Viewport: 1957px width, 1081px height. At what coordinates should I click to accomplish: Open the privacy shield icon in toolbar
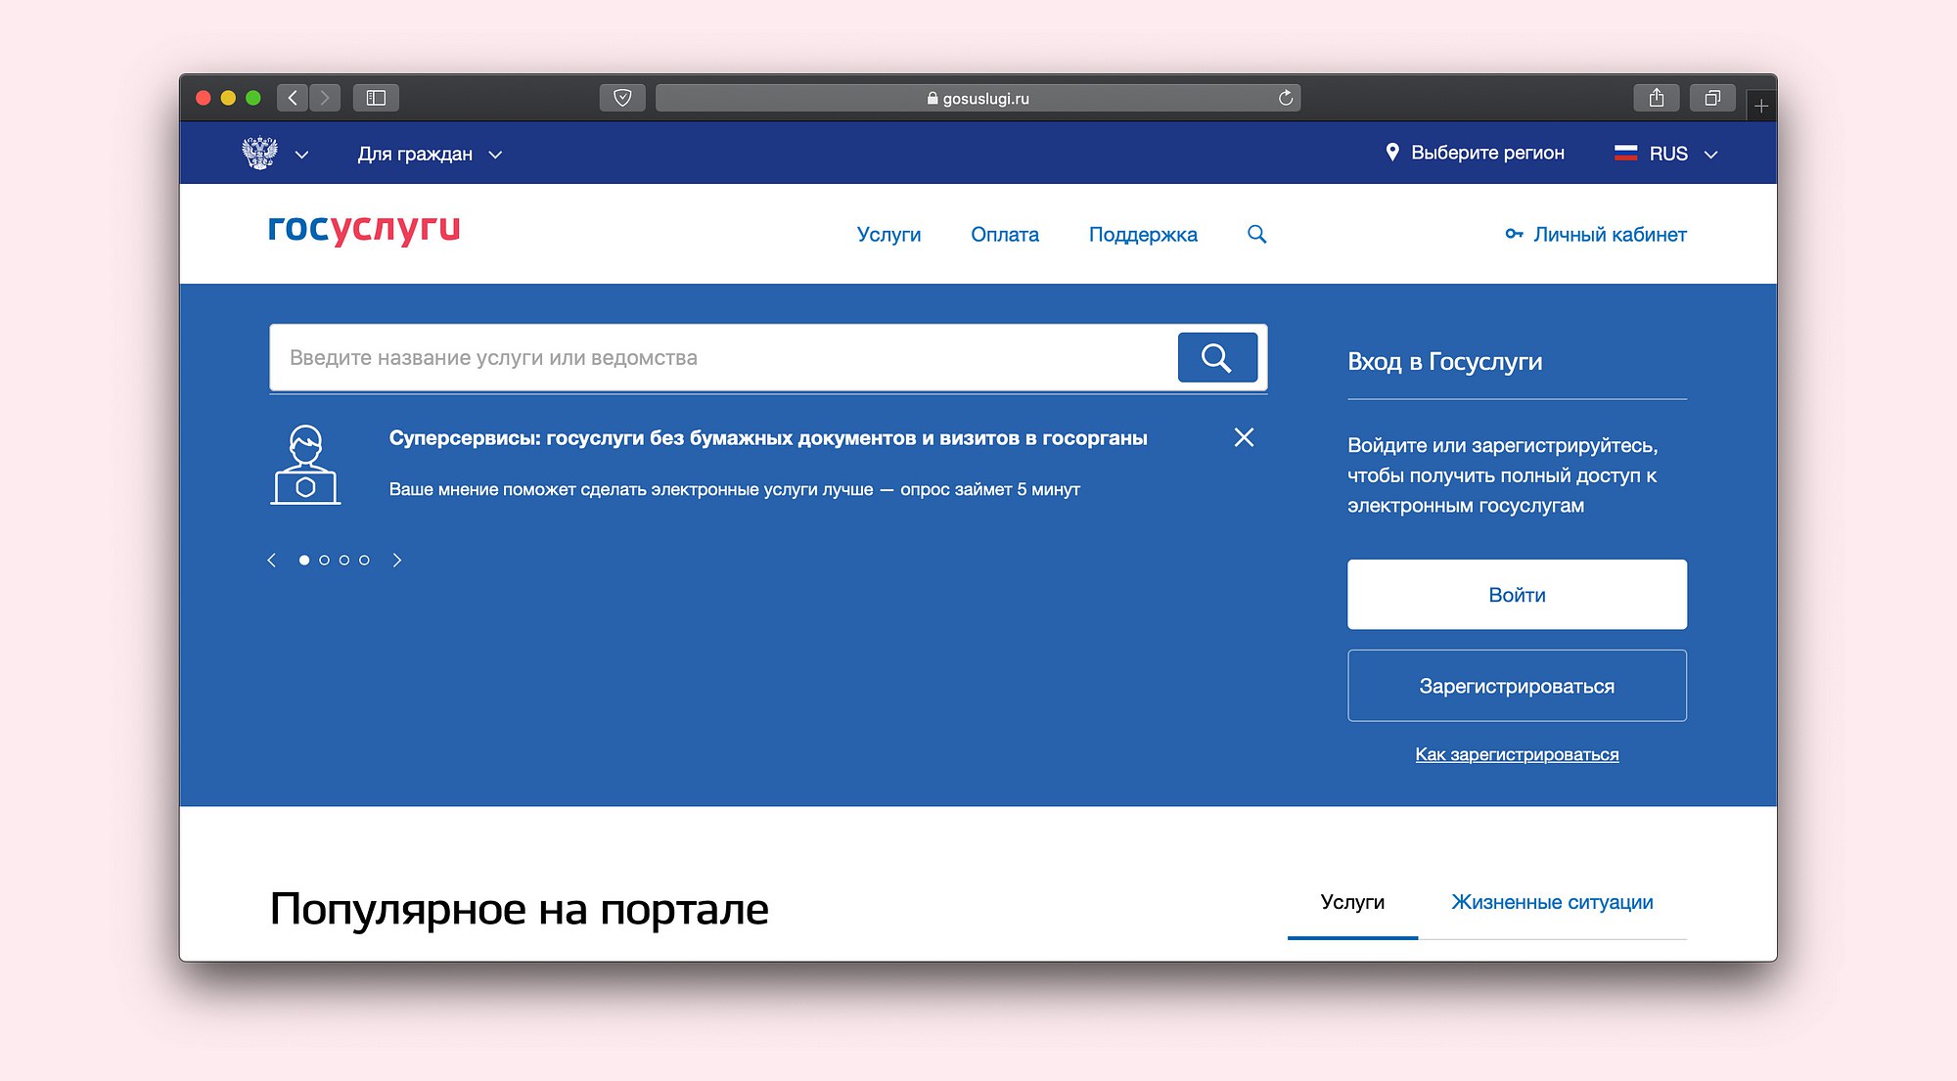622,98
